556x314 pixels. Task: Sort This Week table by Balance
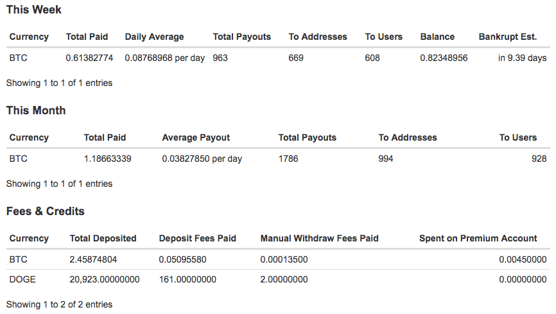tap(437, 37)
